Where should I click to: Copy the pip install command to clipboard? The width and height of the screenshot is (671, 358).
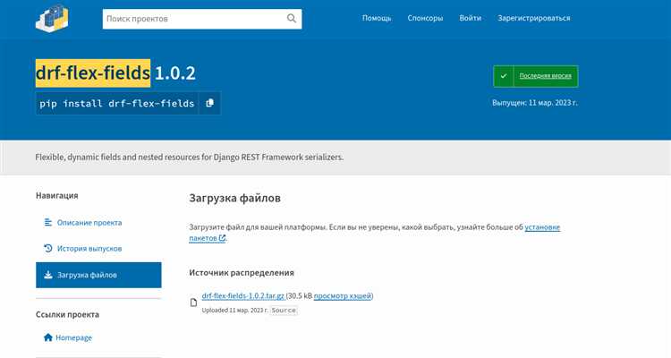tap(209, 103)
